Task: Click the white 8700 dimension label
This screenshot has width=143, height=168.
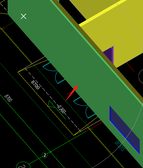Action: pos(35,85)
